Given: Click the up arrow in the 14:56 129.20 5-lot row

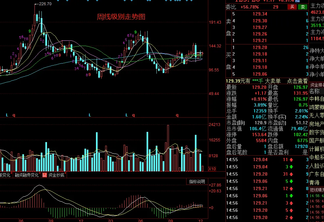Looking at the screenshot, I should click(x=291, y=210).
